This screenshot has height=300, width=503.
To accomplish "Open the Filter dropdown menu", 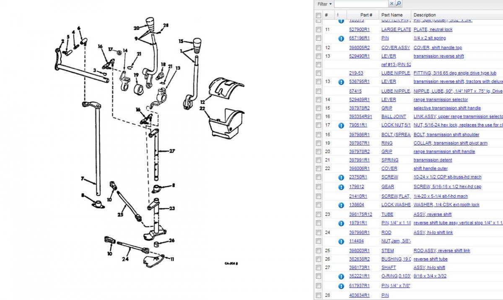I will [x=324, y=4].
